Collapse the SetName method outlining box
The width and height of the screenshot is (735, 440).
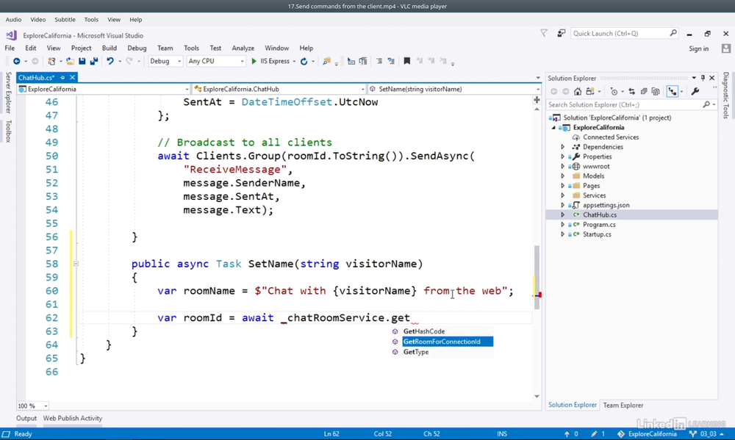(x=76, y=264)
